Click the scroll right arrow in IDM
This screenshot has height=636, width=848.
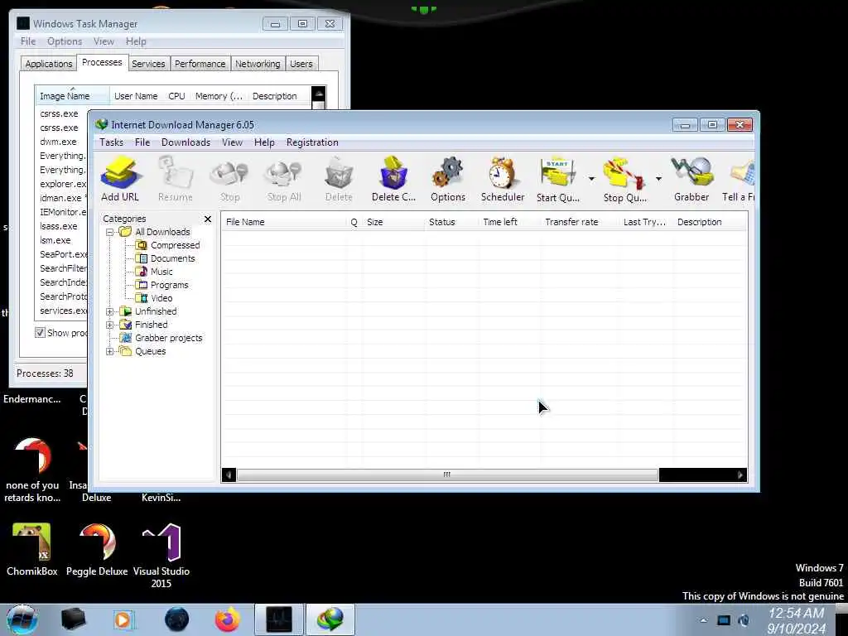pos(740,475)
